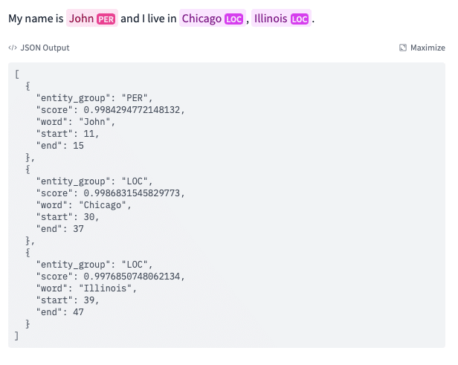Viewport: 458px width, 365px height.
Task: Click the PER tag on John
Action: [x=106, y=19]
